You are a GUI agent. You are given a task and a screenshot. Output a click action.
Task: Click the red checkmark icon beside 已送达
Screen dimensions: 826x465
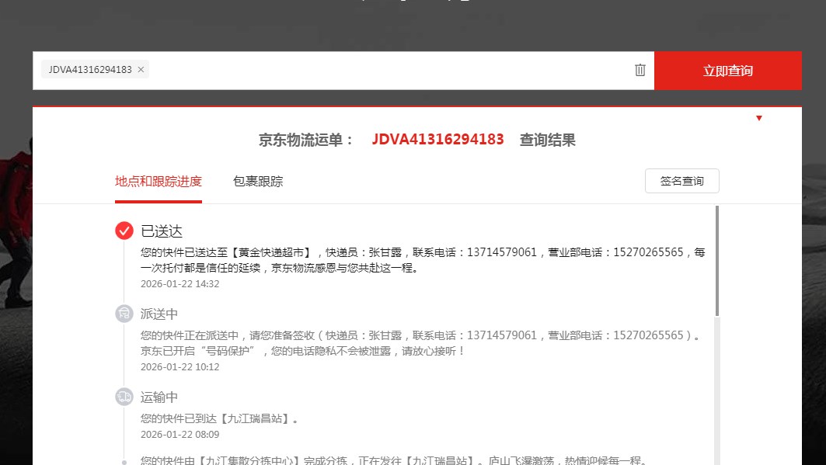[x=124, y=231]
